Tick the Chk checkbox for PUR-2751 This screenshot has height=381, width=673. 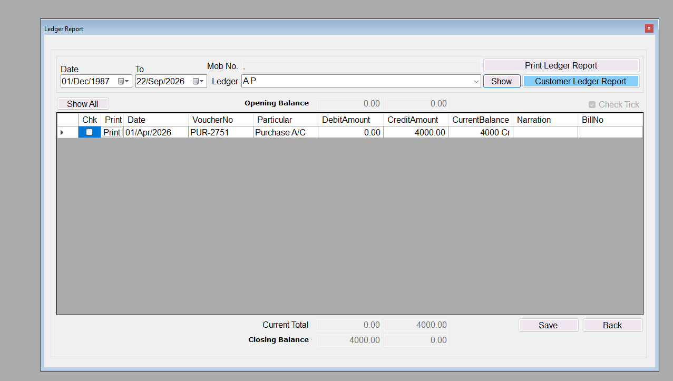coord(89,132)
